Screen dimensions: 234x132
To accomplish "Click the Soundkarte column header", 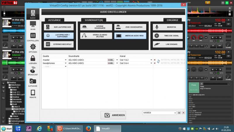I will (x=74, y=56).
